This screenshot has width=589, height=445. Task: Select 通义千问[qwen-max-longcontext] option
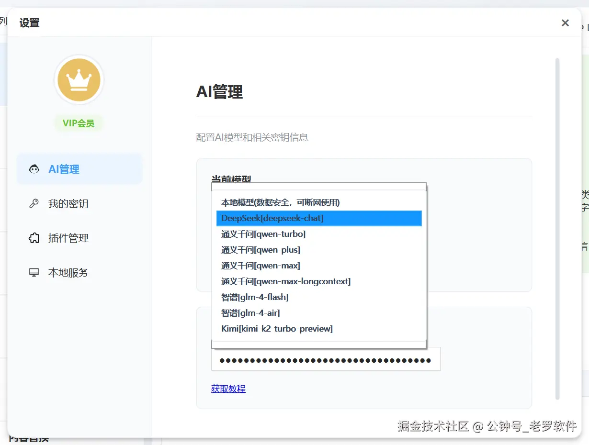[x=319, y=281]
